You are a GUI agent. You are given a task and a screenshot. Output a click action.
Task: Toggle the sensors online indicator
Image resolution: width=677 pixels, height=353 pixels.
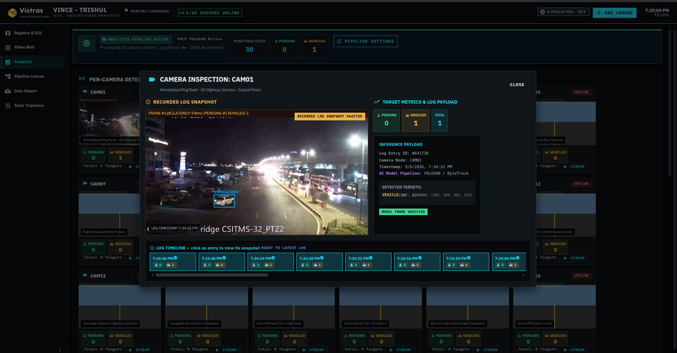pyautogui.click(x=210, y=13)
